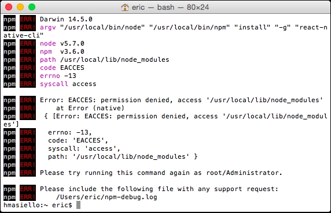Click the yellow minimize window button
This screenshot has width=331, height=213.
pyautogui.click(x=20, y=7)
